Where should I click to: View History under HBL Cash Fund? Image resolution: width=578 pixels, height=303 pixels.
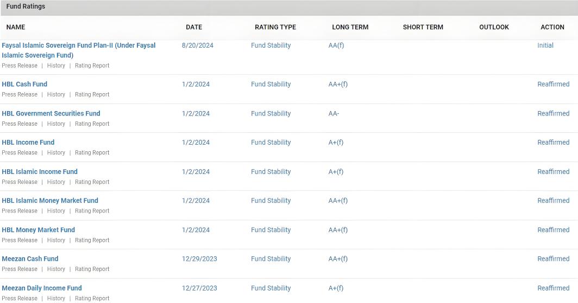click(x=56, y=94)
